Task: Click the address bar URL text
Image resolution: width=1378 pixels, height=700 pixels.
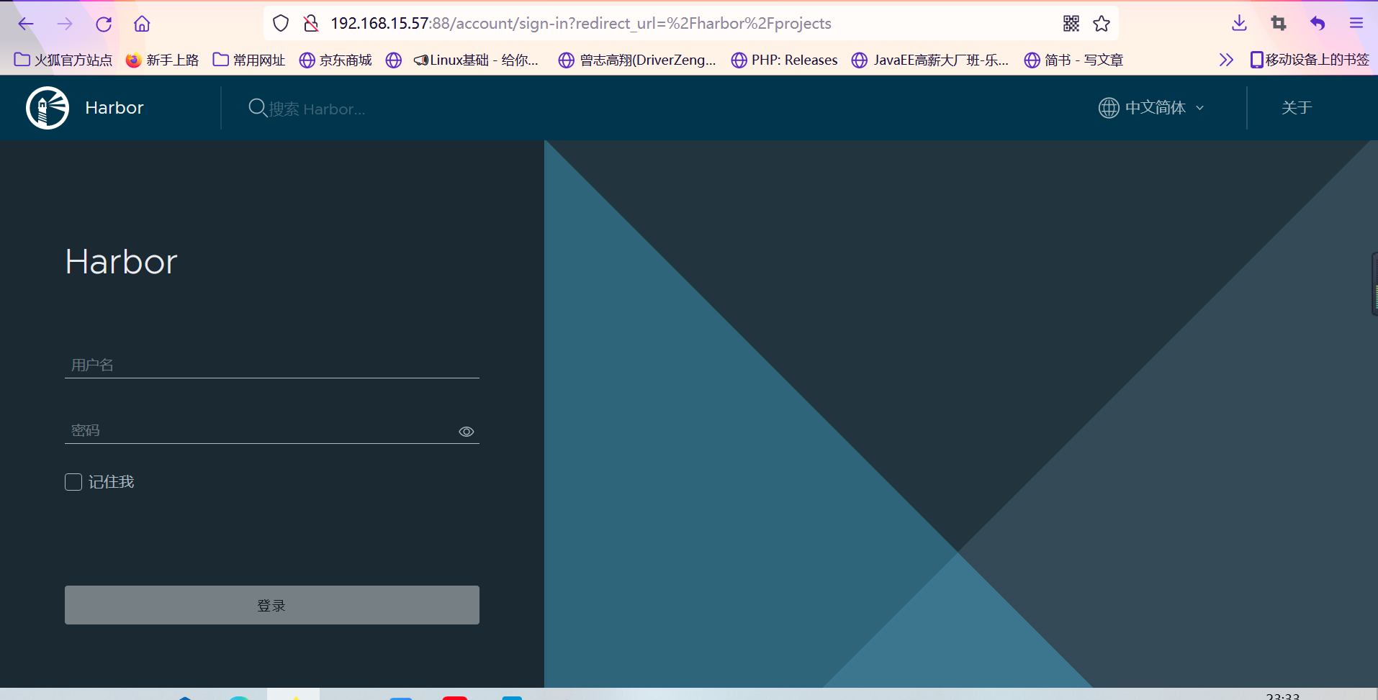Action: (x=581, y=24)
